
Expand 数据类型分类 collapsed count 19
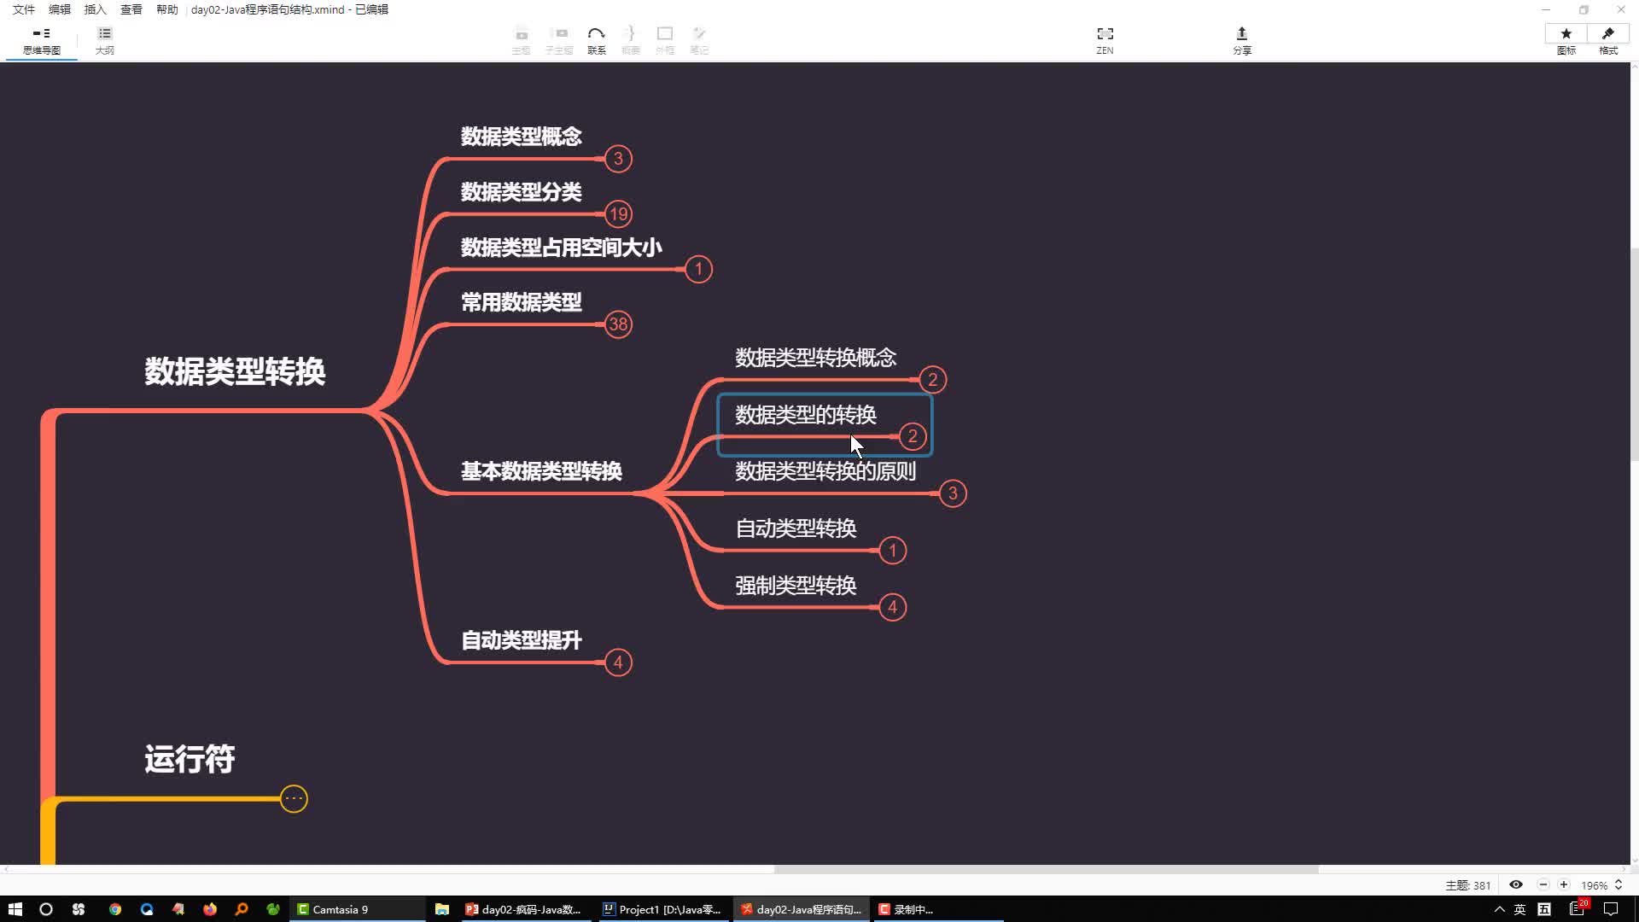tap(618, 214)
